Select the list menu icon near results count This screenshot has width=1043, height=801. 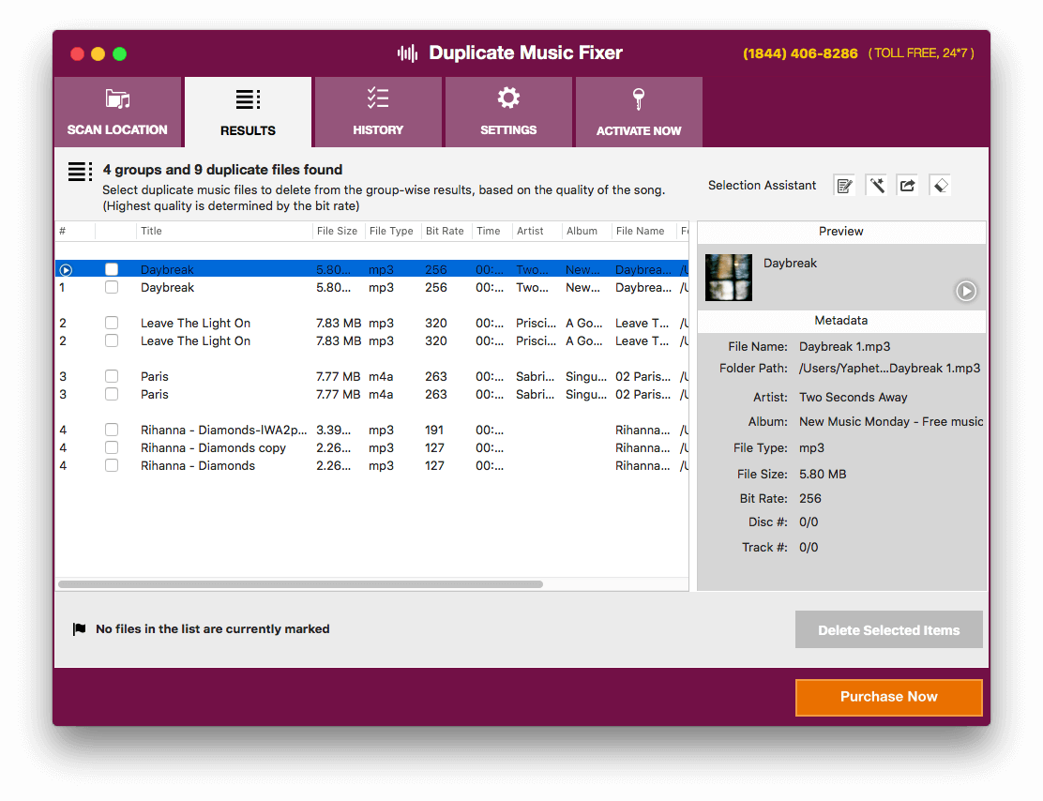tap(80, 172)
